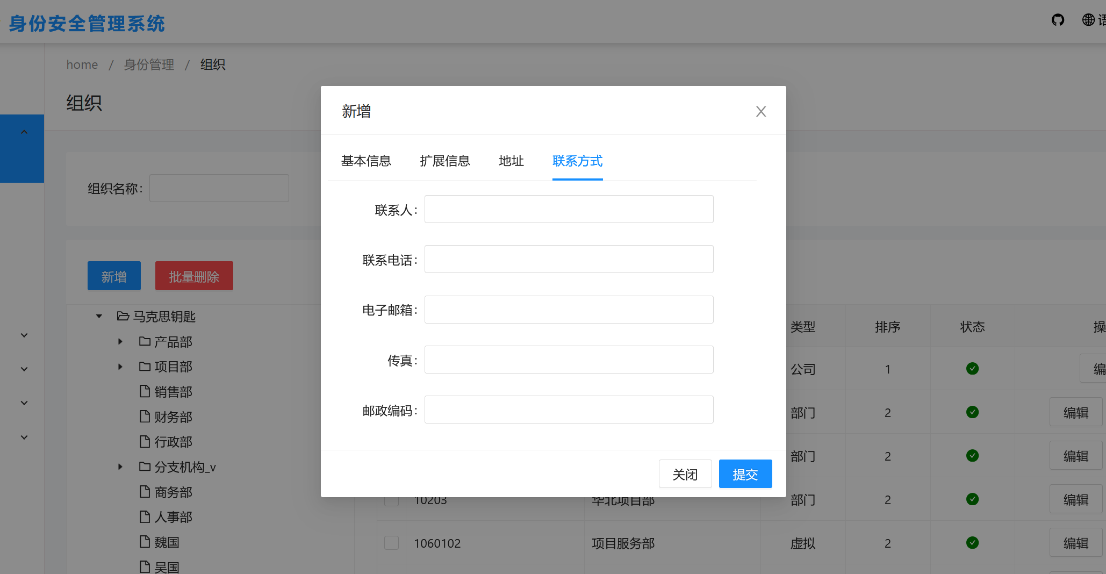The width and height of the screenshot is (1106, 574).
Task: Click the green status icon on the 公司 row
Action: pos(972,369)
